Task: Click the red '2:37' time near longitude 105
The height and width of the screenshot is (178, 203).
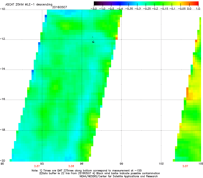Action: click(185, 166)
